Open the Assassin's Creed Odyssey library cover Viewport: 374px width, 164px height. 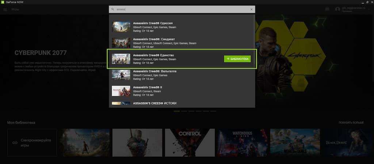85,142
